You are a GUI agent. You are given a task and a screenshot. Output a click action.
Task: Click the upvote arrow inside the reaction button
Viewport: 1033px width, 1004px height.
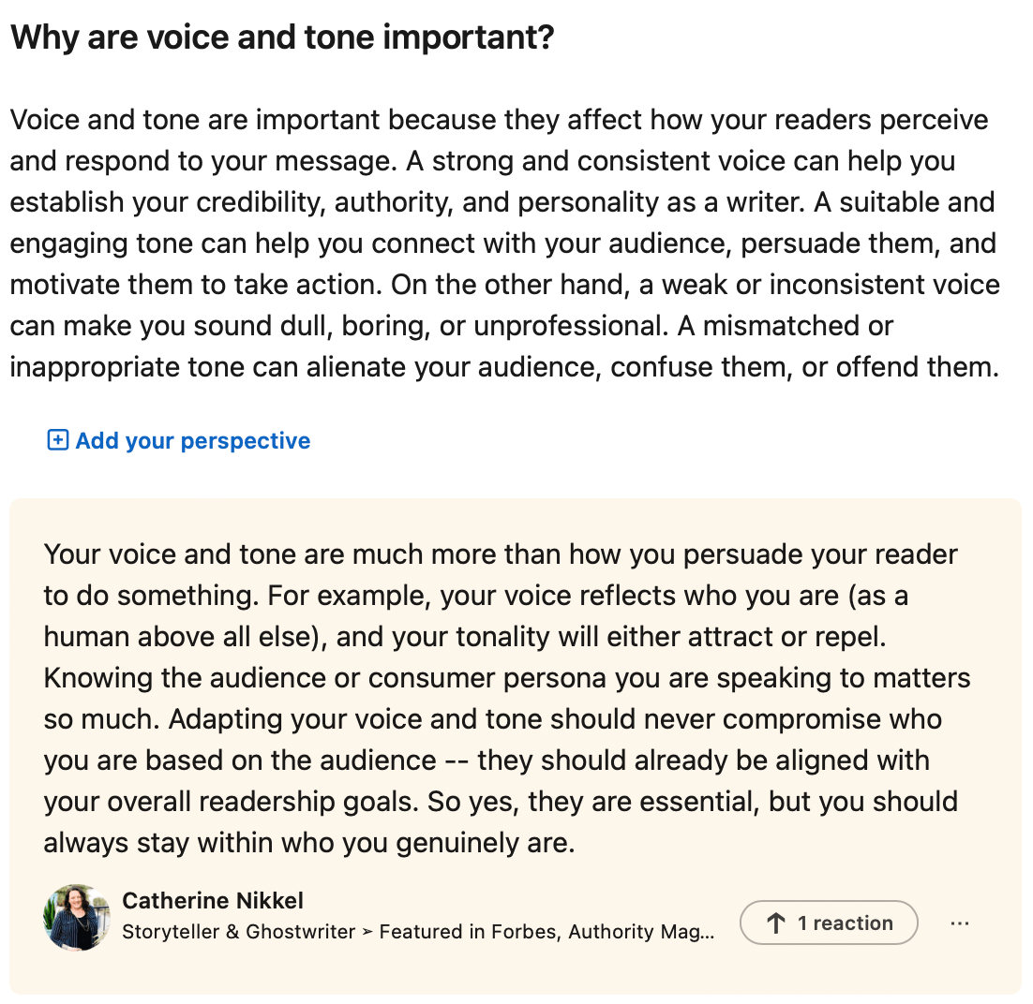pos(777,923)
